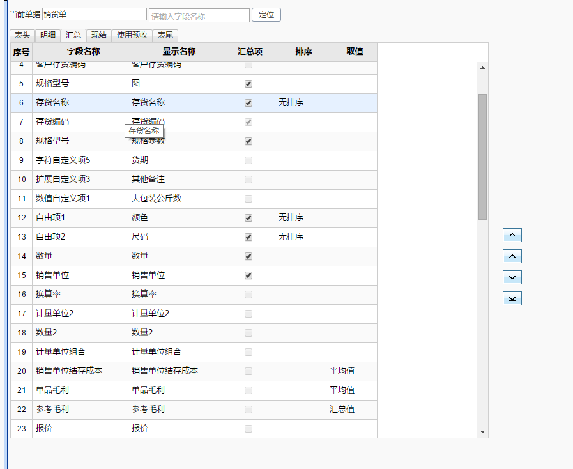Click the 报价 field name cell
Viewport: 573px width, 469px height.
(80, 428)
